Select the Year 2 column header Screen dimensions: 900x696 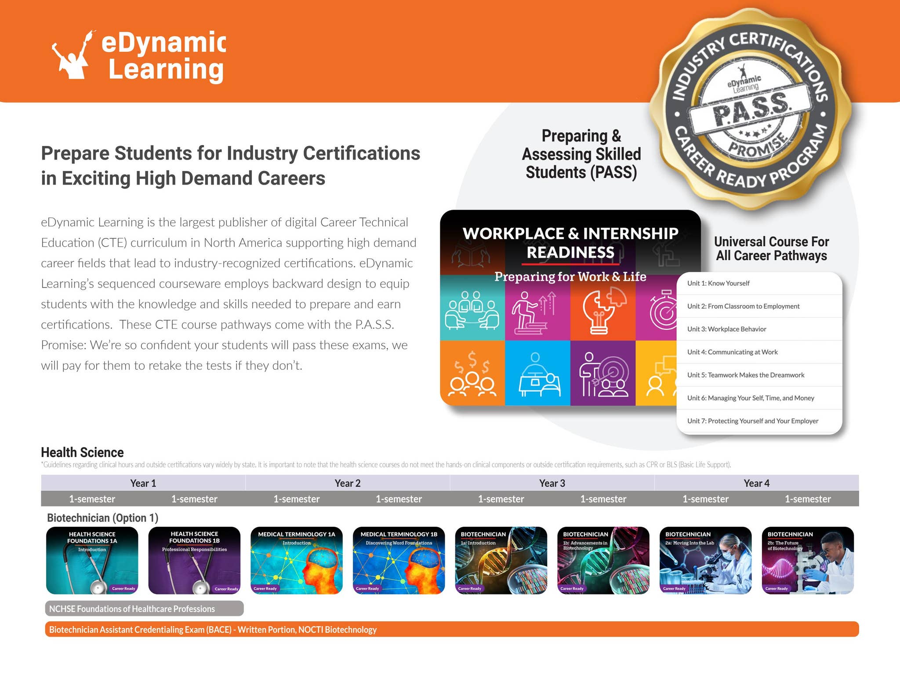347,483
